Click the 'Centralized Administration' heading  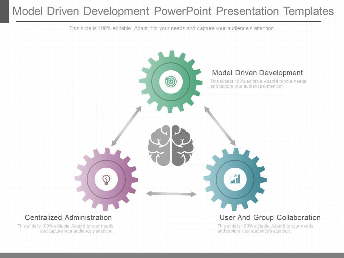click(68, 218)
